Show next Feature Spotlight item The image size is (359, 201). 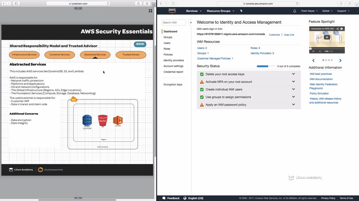tap(340, 60)
